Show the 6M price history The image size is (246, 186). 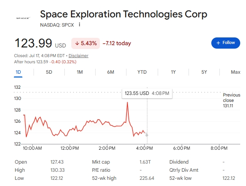point(111,72)
